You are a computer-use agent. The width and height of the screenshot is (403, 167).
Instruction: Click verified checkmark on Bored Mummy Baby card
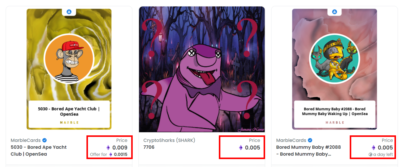point(310,140)
